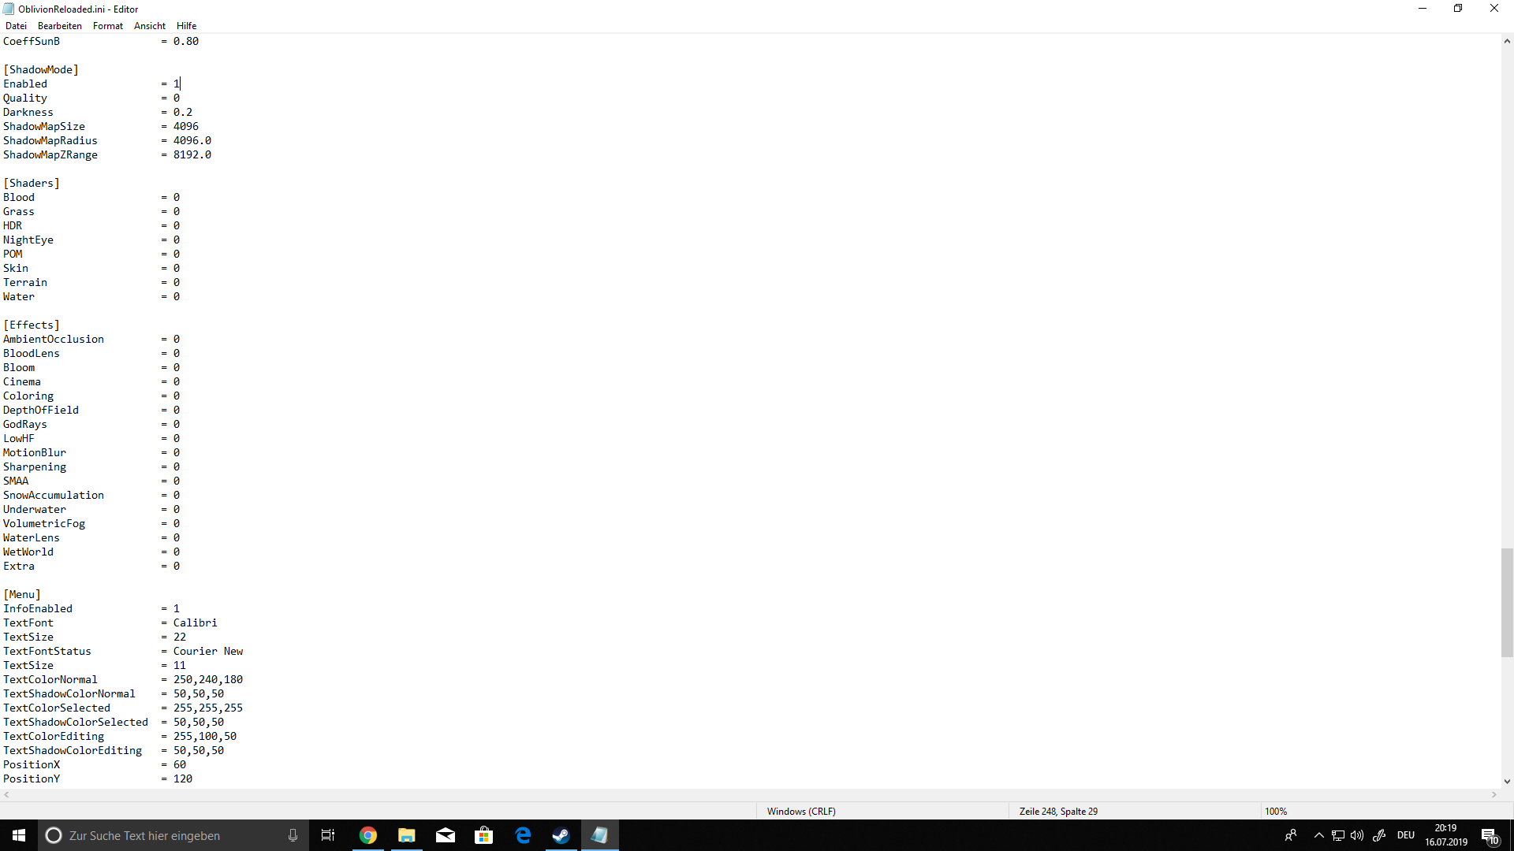This screenshot has width=1514, height=851.
Task: Open the Bearbeiten menu
Action: [x=60, y=26]
